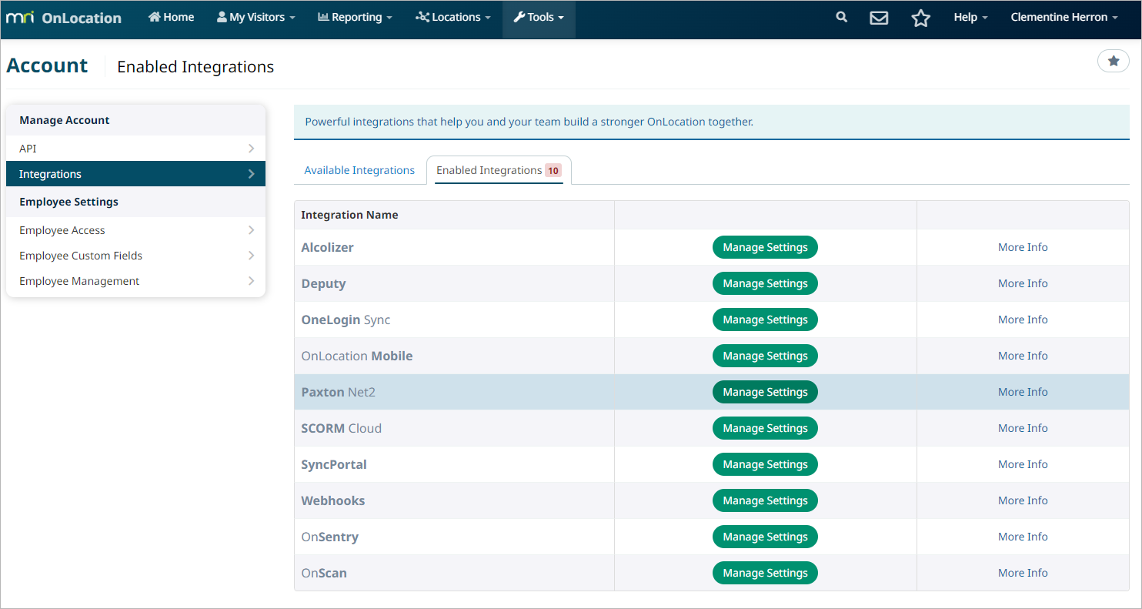This screenshot has height=609, width=1142.
Task: Click the Webhooks integration name
Action: click(333, 500)
